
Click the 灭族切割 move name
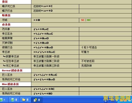(x=7, y=43)
